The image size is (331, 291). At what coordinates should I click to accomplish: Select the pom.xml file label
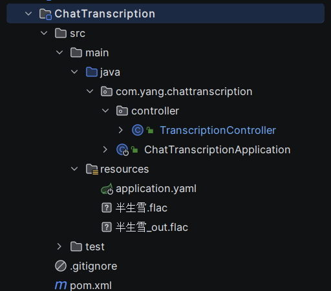pos(91,285)
